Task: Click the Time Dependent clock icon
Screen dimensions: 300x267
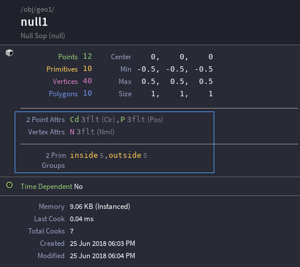Action: point(9,185)
